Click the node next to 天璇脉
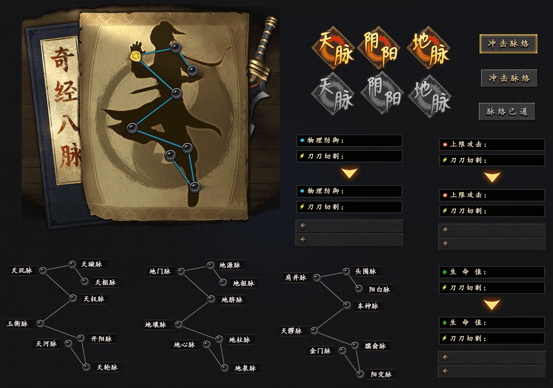 [x=72, y=264]
